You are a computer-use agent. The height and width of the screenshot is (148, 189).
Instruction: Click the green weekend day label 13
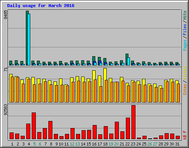pos(78,144)
